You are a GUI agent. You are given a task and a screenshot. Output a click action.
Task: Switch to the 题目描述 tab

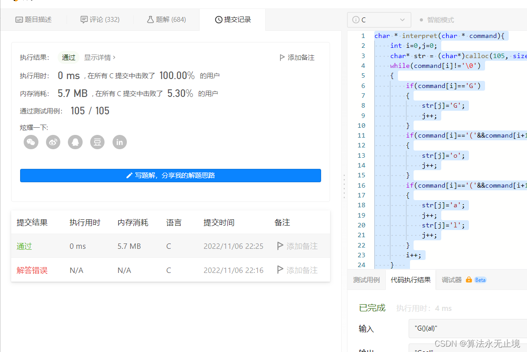pyautogui.click(x=34, y=19)
